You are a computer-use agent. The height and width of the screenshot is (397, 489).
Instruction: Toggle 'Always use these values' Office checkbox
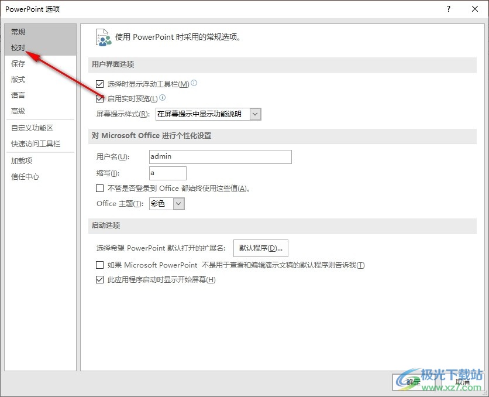click(x=99, y=189)
